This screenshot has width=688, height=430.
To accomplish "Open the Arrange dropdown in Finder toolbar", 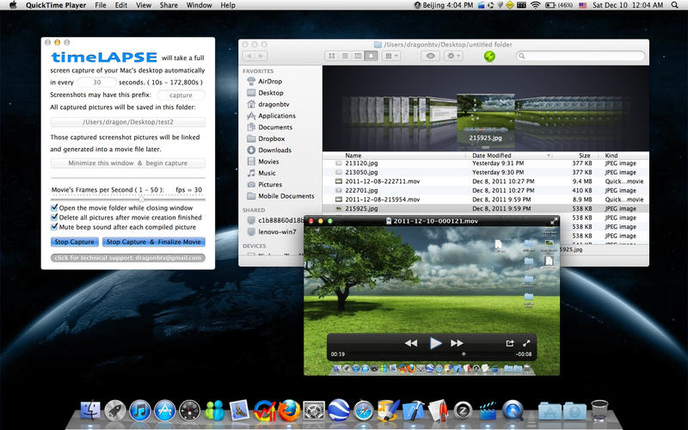I will click(x=390, y=56).
